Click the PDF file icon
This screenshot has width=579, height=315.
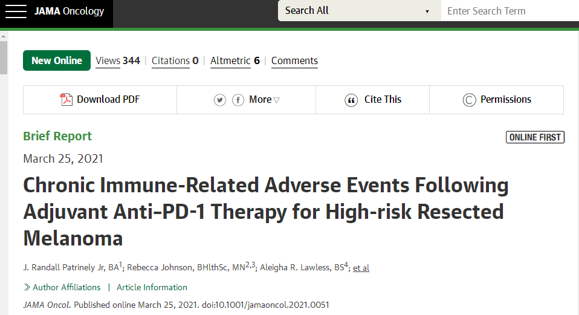tap(66, 100)
